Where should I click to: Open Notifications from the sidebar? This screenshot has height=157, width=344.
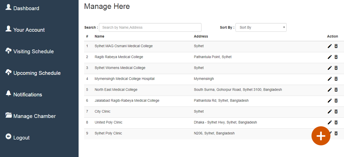(28, 95)
